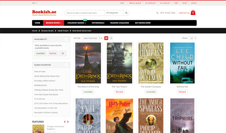Open Without Fail book cover
Screen dimensions: 226x133
tap(182, 63)
